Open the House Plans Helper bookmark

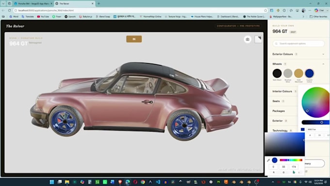pyautogui.click(x=202, y=17)
